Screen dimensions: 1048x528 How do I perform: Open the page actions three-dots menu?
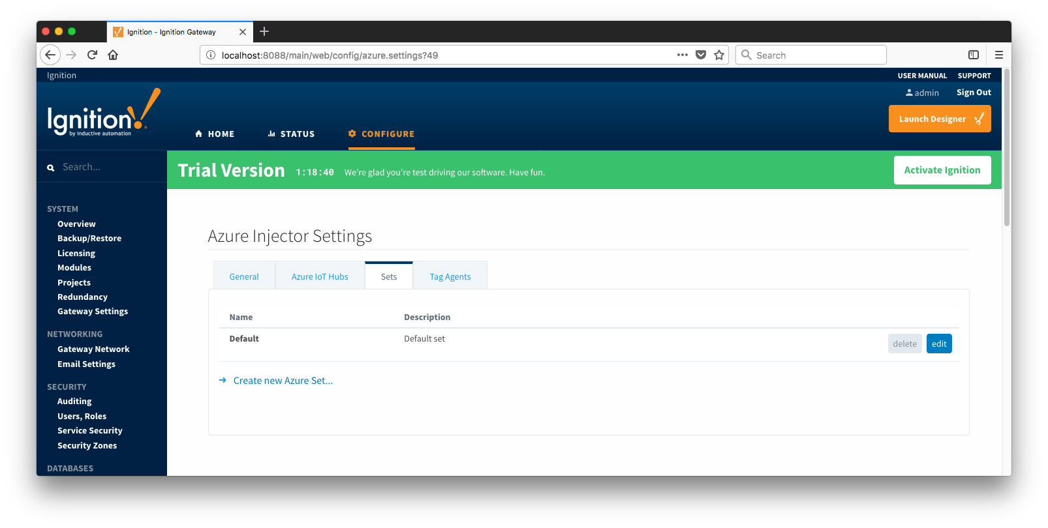683,55
